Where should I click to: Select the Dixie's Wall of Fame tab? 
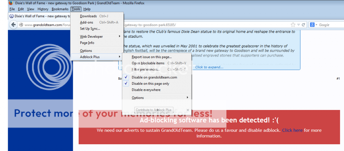pyautogui.click(x=40, y=16)
